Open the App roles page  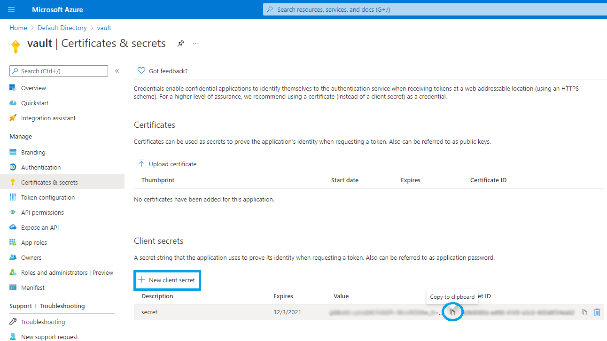34,242
